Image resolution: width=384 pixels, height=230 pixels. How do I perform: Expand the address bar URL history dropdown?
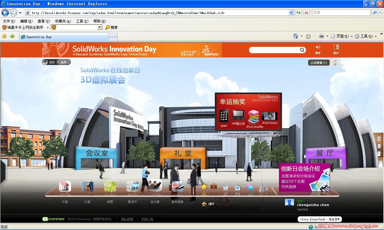291,13
